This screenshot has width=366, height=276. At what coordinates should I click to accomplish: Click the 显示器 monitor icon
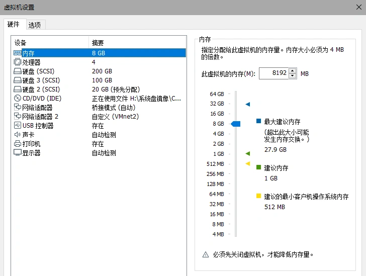click(18, 152)
